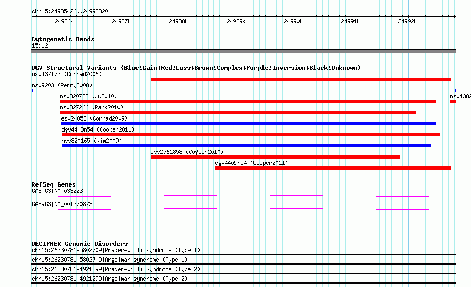Click the 24991k ruler tick label

(350, 21)
